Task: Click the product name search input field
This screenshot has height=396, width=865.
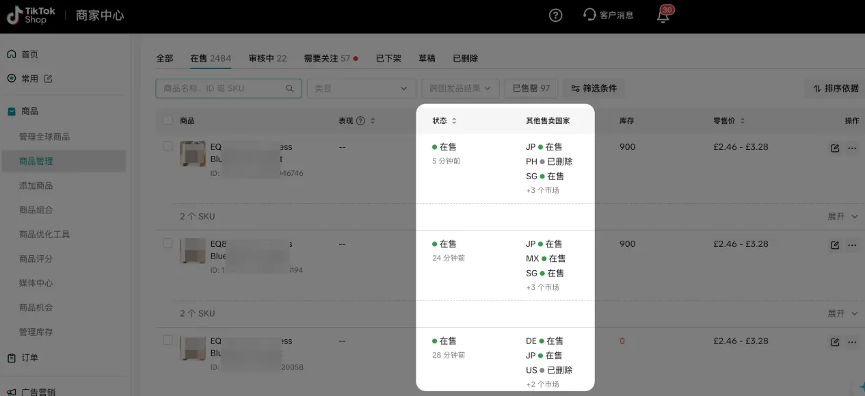Action: [x=226, y=88]
